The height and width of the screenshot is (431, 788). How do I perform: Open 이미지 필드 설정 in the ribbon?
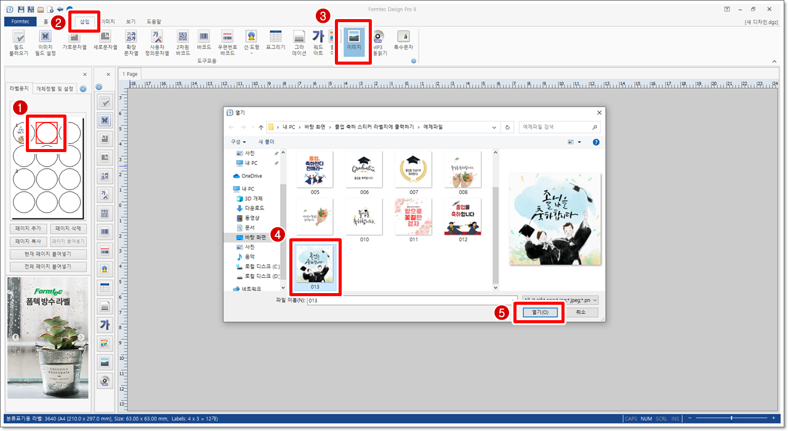45,43
